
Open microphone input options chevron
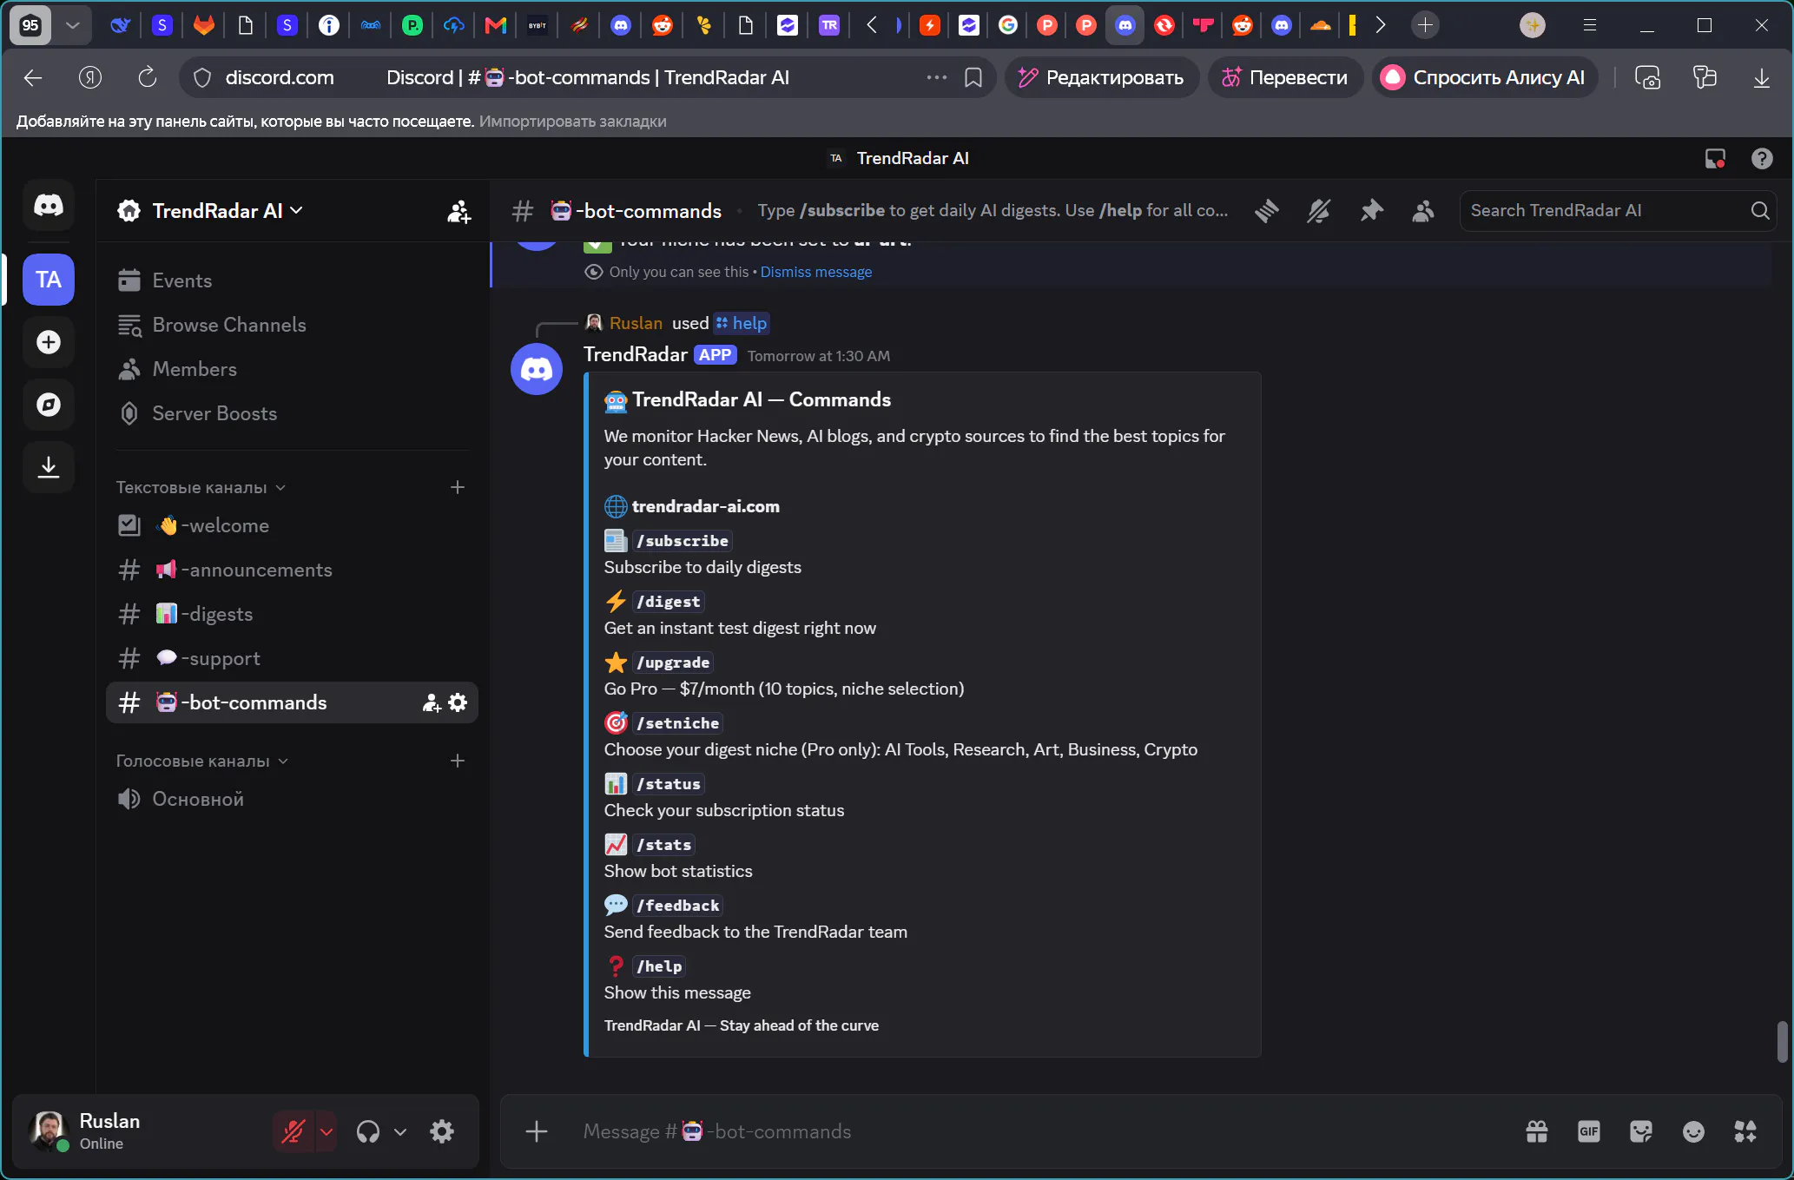coord(326,1131)
